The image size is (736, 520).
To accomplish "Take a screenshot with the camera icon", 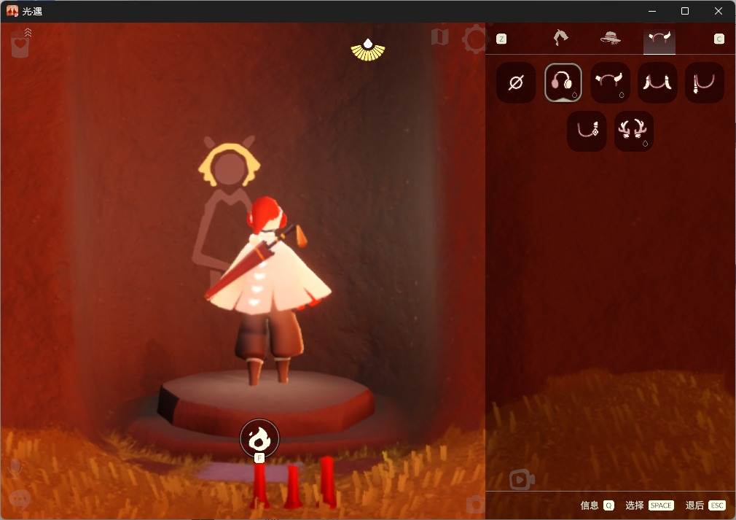I will coord(476,505).
